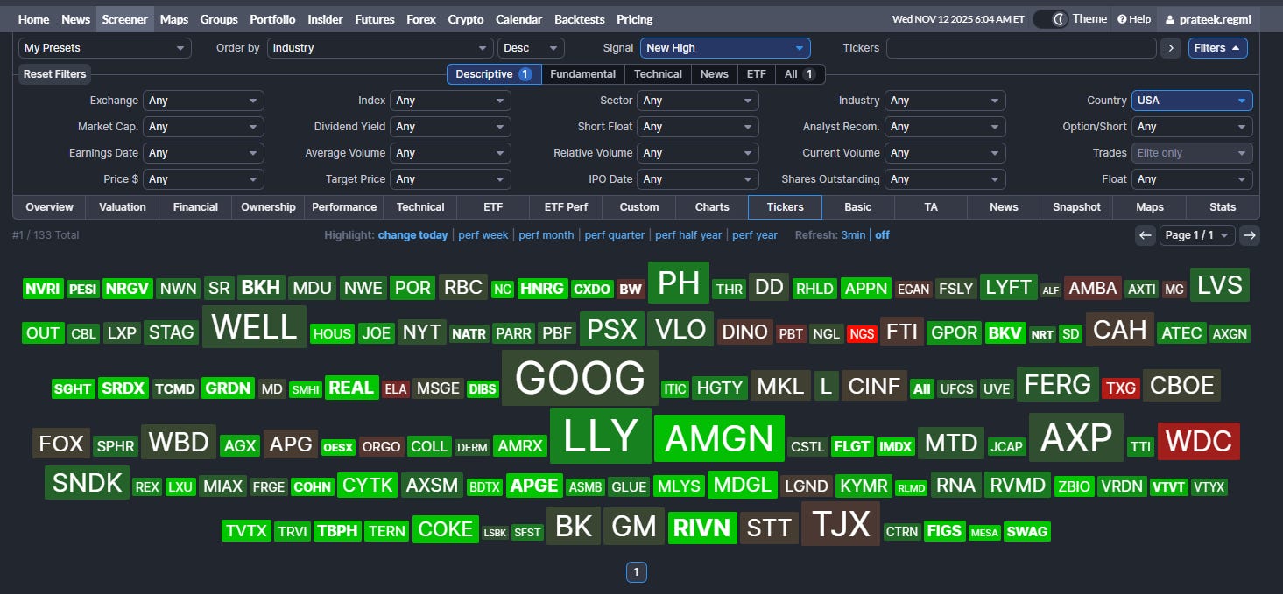Select the Charts view tab
The width and height of the screenshot is (1283, 594).
click(712, 207)
